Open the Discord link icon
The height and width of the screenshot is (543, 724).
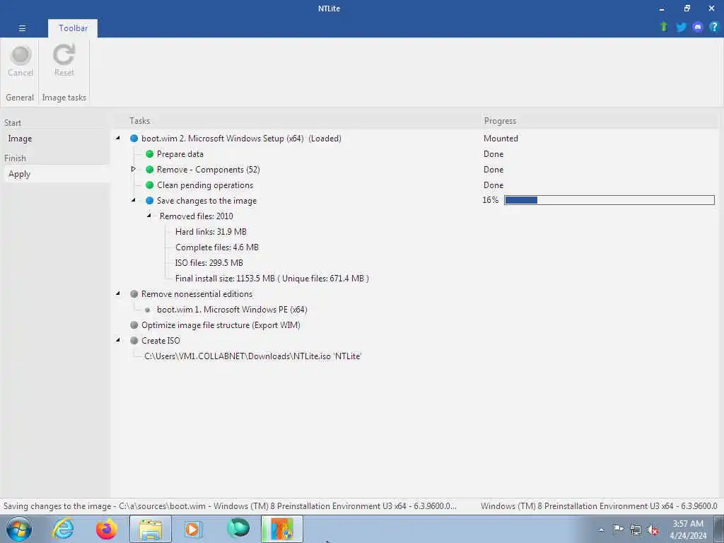tap(698, 28)
